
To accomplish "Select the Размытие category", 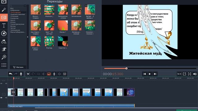I will pyautogui.click(x=15, y=18).
